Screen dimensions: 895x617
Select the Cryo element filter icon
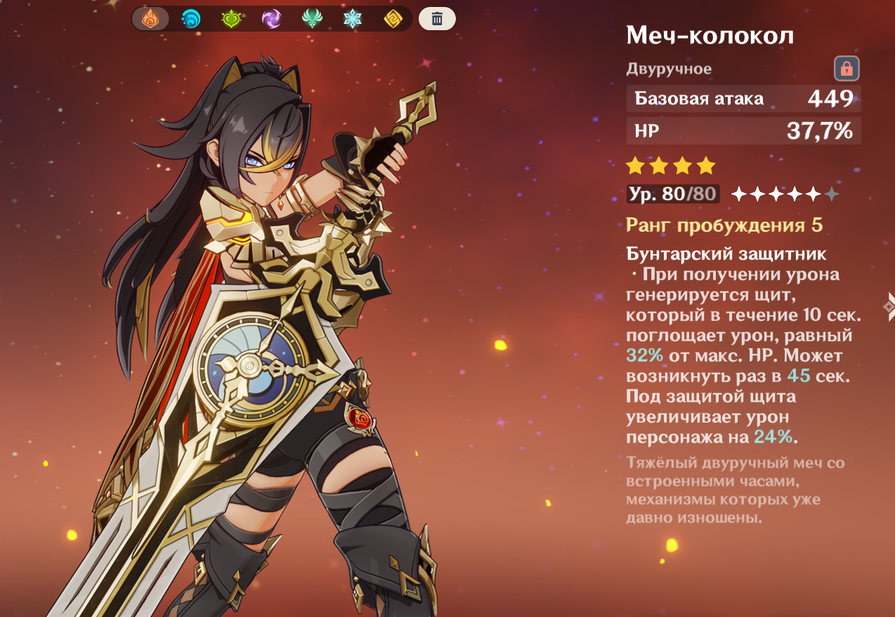coord(352,19)
